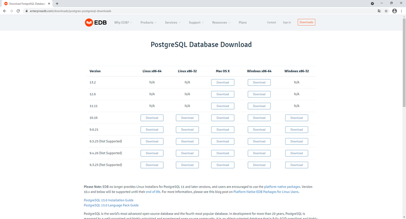Download version 11.11 for Mac OS X

[223, 106]
